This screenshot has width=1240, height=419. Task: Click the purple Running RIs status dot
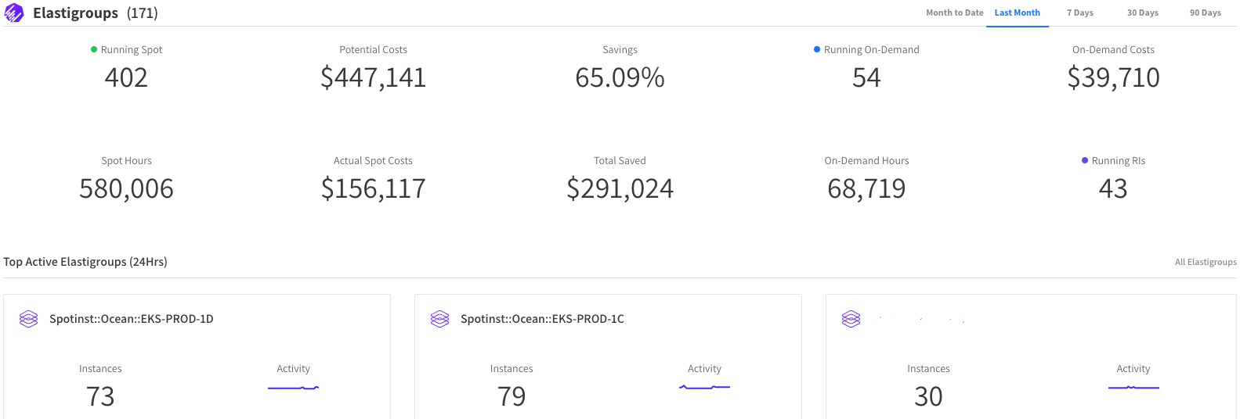pyautogui.click(x=1085, y=160)
